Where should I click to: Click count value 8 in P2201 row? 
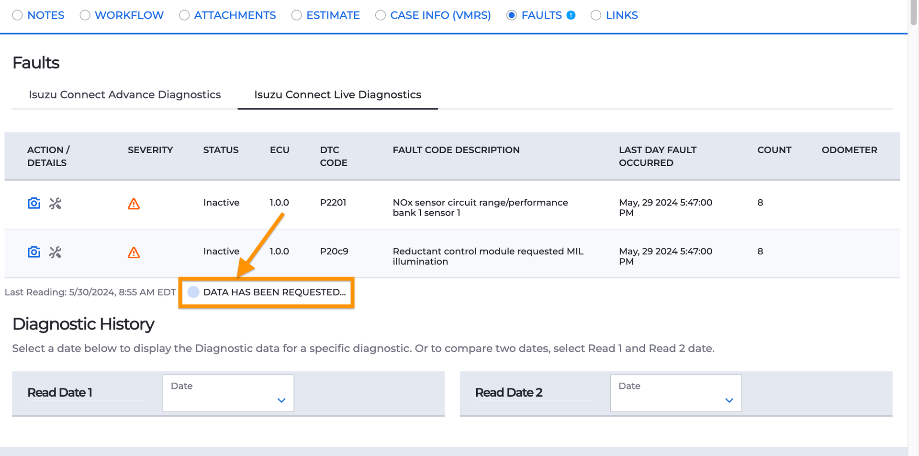760,203
